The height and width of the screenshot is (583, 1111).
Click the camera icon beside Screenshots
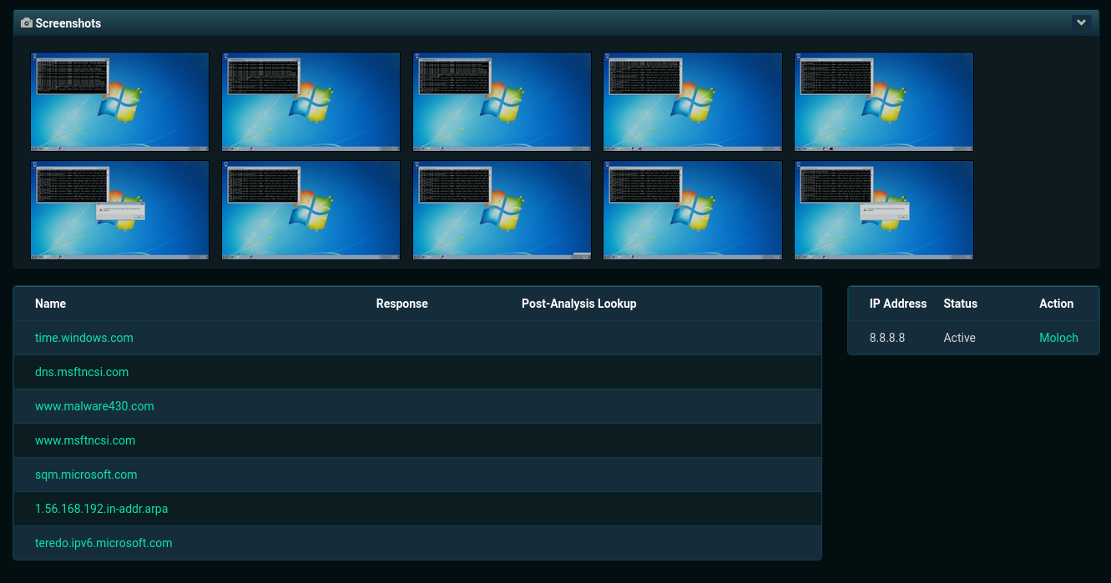tap(27, 23)
